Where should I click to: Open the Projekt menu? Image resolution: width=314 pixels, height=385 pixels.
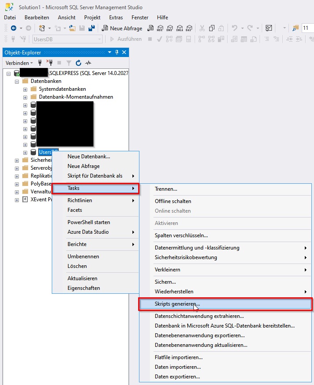[x=92, y=18]
